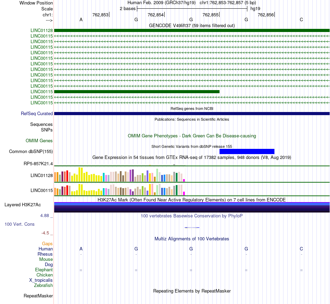Click the green LINC01128 label in the GENCODE track

41,30
